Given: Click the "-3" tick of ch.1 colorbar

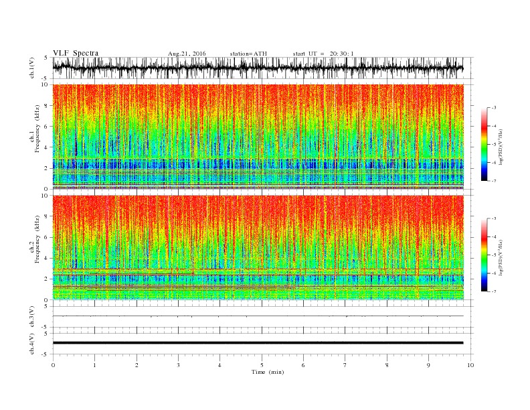Looking at the screenshot, I should [x=493, y=108].
